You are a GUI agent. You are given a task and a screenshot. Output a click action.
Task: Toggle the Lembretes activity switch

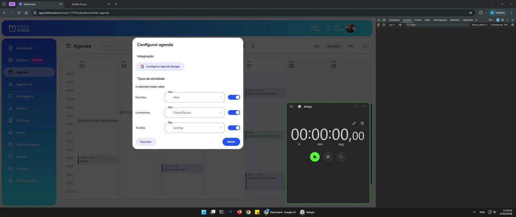pyautogui.click(x=234, y=113)
